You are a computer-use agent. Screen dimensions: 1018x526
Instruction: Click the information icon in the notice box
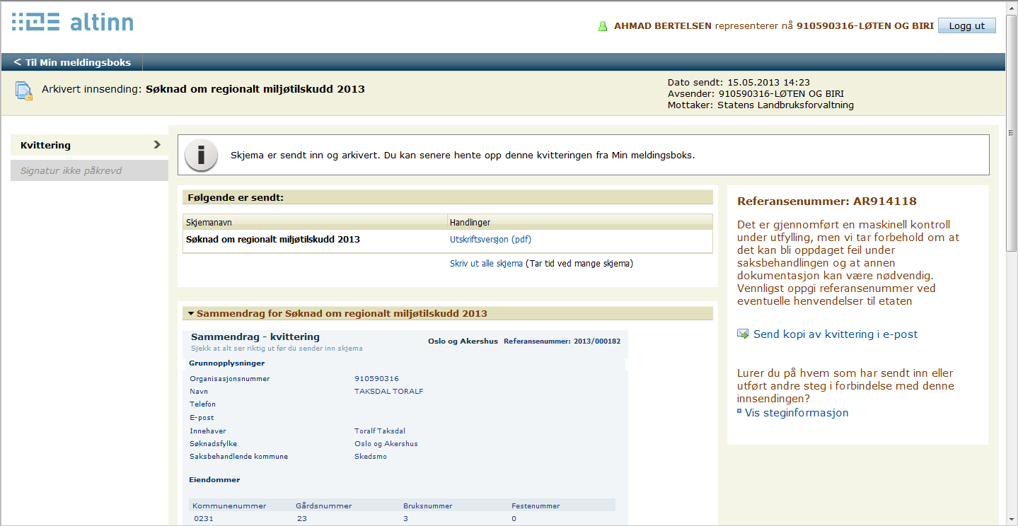(x=202, y=155)
